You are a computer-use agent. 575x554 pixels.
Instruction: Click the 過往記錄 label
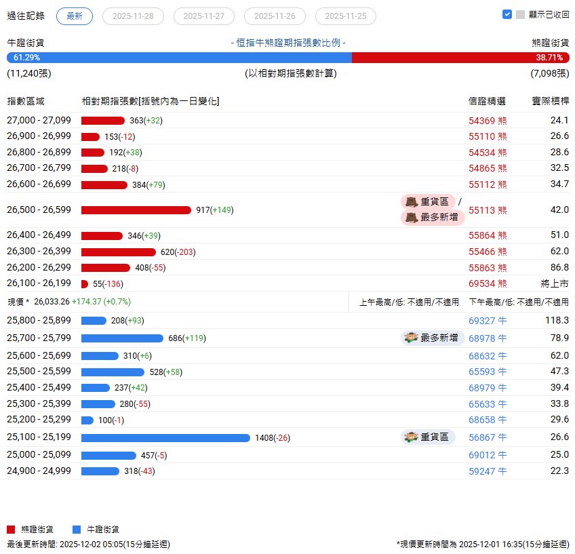tap(26, 16)
